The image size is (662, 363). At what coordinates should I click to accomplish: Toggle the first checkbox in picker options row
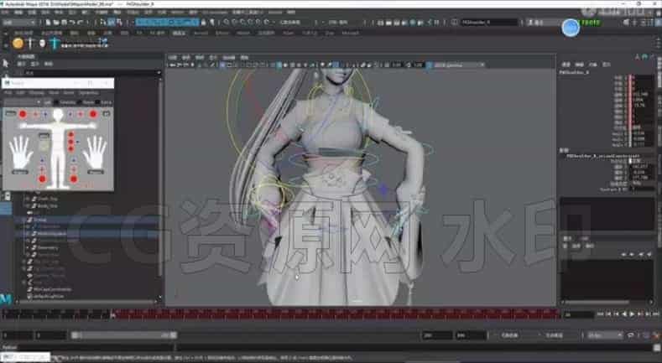coord(56,102)
